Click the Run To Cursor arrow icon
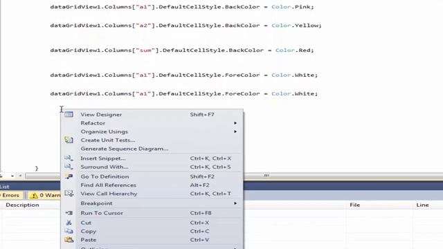Screen dimensions: 443x249 click(x=69, y=213)
